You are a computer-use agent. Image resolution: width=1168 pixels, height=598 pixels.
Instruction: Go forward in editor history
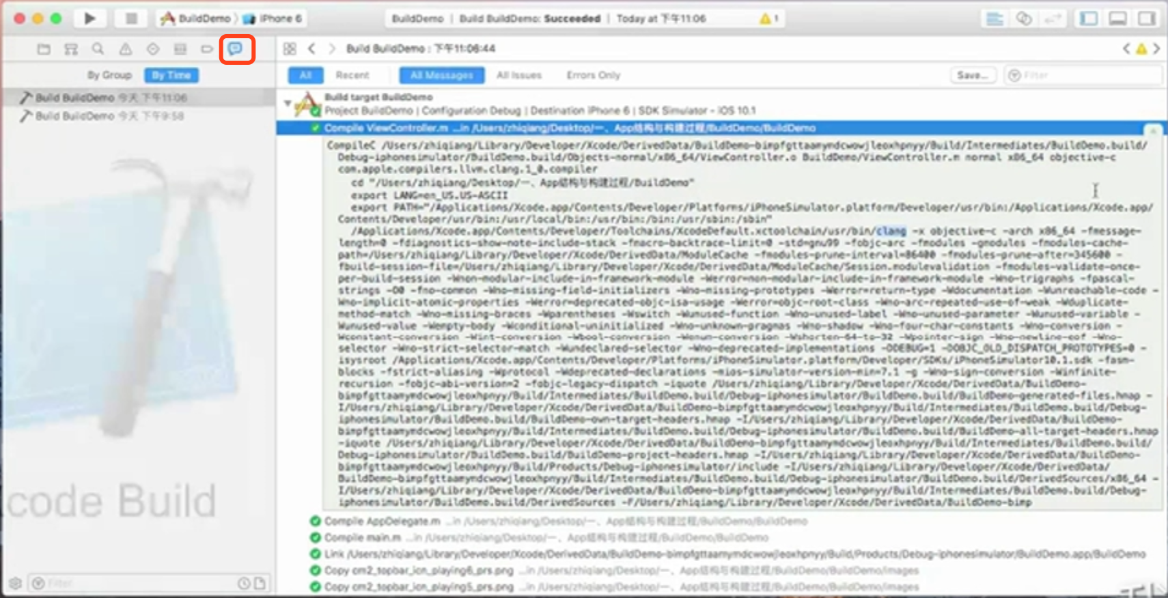coord(332,48)
